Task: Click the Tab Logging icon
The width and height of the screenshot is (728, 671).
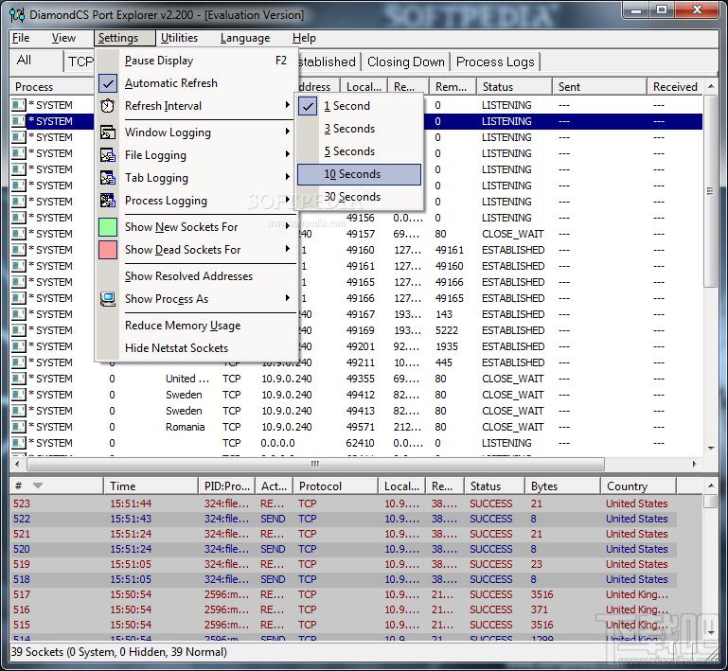Action: tap(108, 178)
